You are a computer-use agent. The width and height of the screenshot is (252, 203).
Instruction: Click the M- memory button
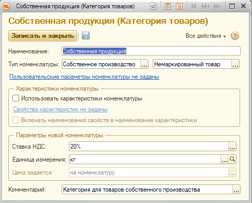(217, 6)
